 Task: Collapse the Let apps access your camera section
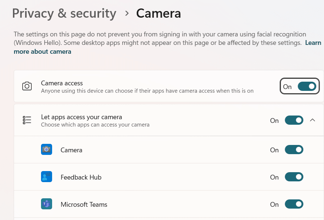[x=313, y=120]
